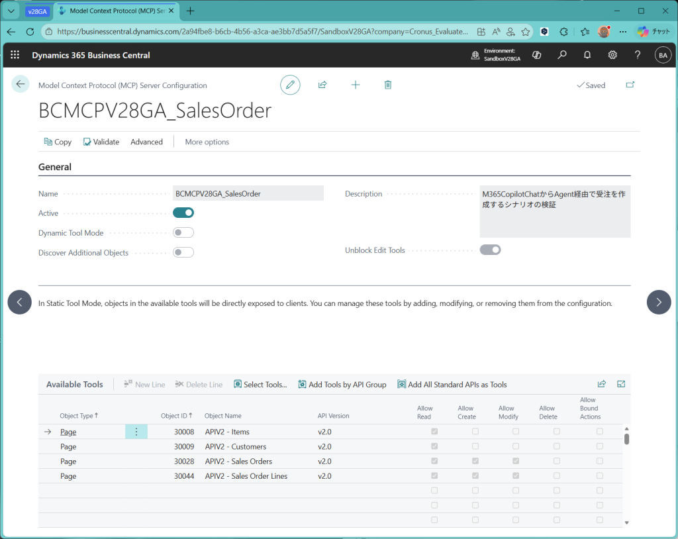Click the pencil edit icon
Image resolution: width=678 pixels, height=539 pixels.
point(290,85)
